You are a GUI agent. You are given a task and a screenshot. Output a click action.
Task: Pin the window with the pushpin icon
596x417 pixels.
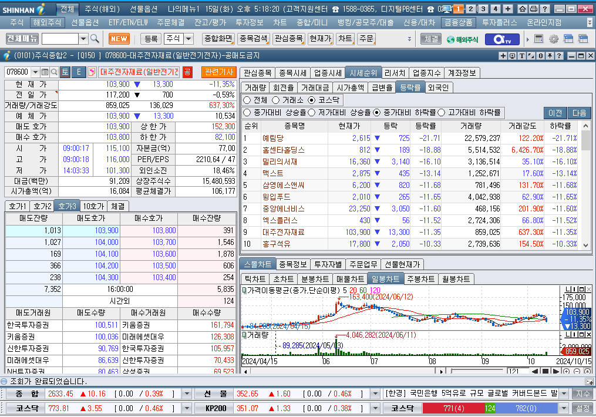coord(550,56)
